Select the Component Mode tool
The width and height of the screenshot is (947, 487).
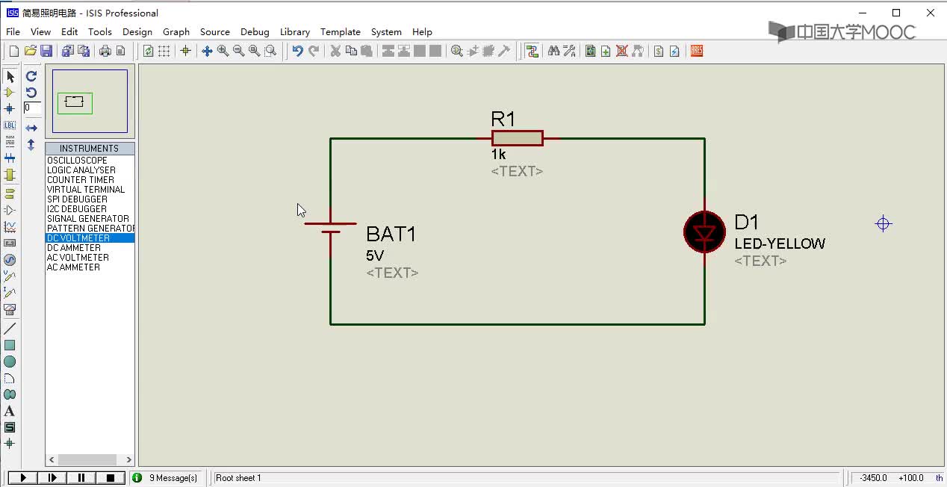(x=10, y=93)
